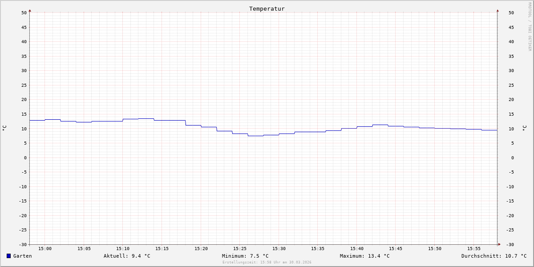Click the Maximum: 13.4 °C value

[x=364, y=256]
